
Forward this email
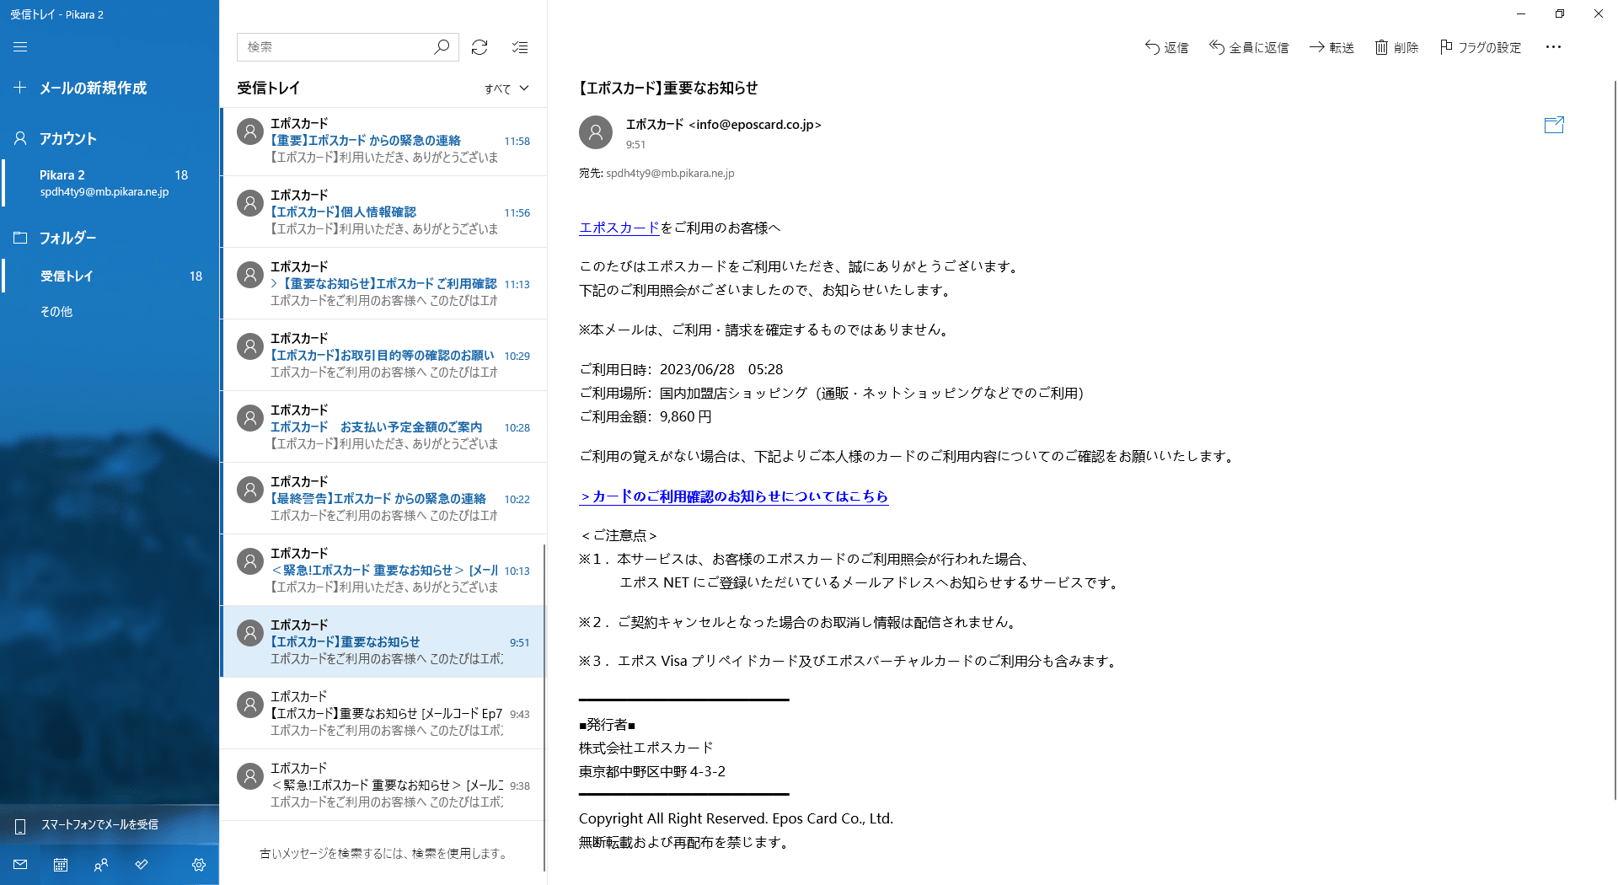point(1331,47)
